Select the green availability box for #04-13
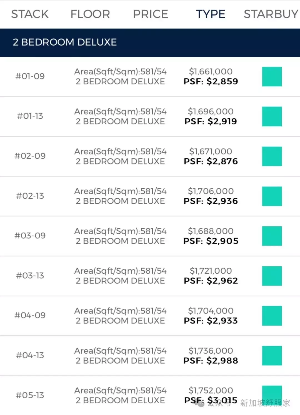 (x=272, y=356)
